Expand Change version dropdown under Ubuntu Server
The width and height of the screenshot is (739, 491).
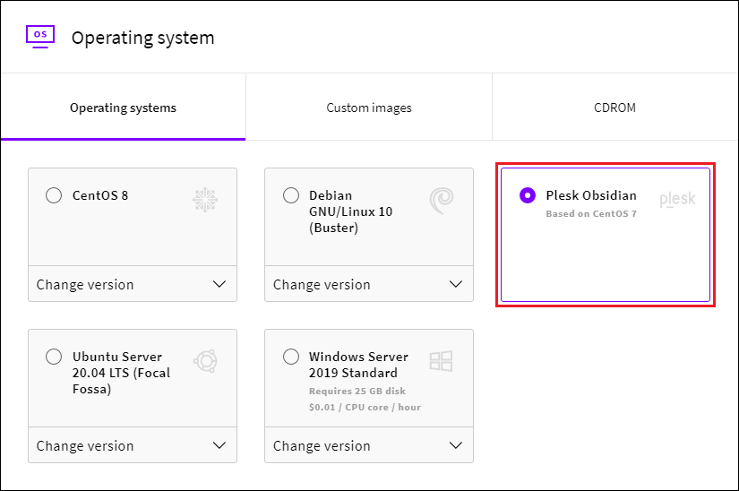pos(133,445)
